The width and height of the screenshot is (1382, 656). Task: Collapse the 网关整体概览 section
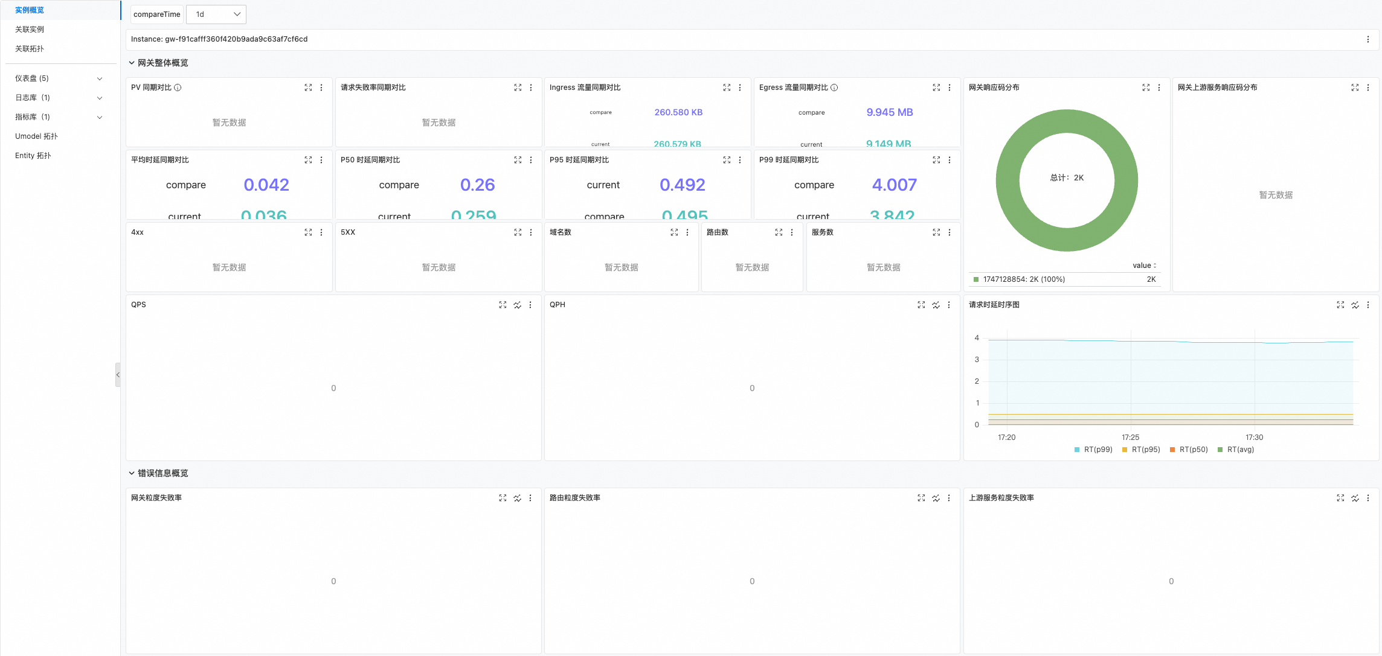coord(132,63)
